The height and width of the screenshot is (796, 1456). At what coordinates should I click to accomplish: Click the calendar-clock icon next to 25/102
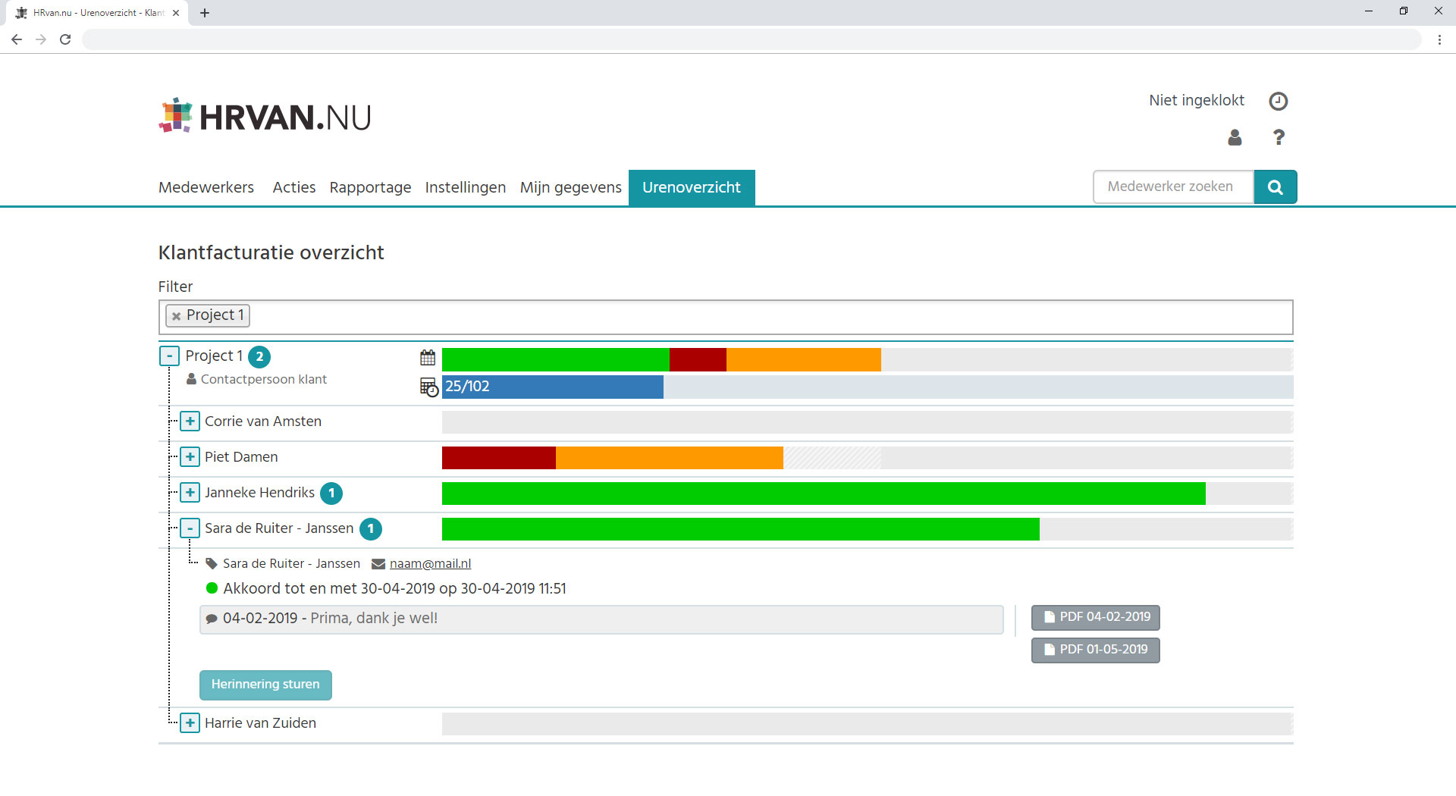tap(429, 387)
